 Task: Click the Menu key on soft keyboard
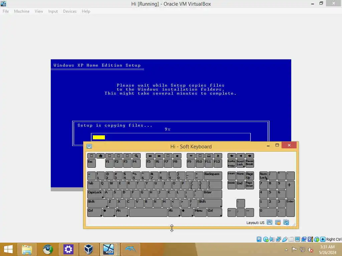[x=200, y=212]
